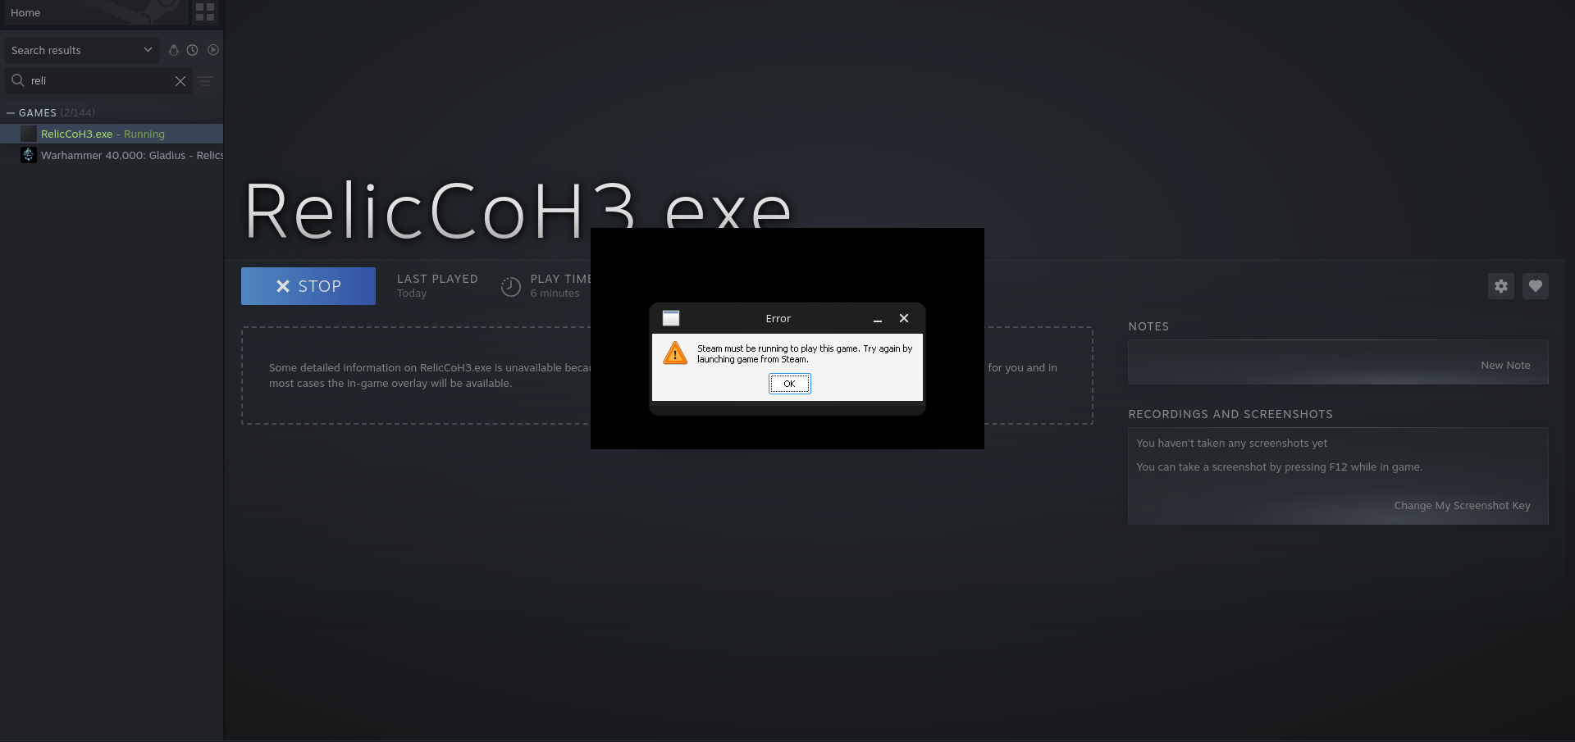Screen dimensions: 1575x742
Task: Click the Last Played 'Today' text
Action: (412, 294)
